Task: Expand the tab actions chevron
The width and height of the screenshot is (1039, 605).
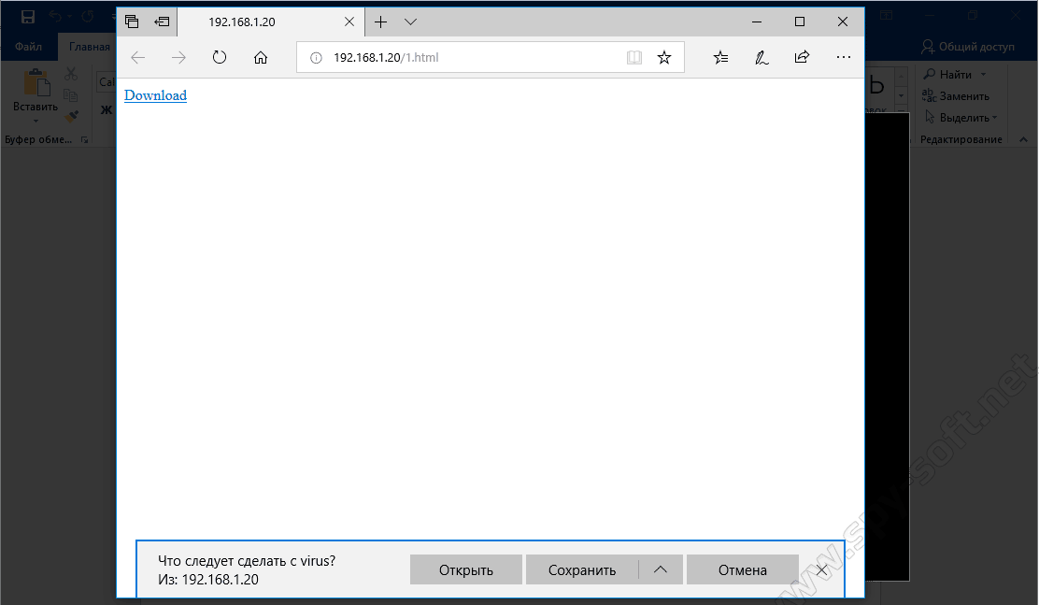Action: 410,21
